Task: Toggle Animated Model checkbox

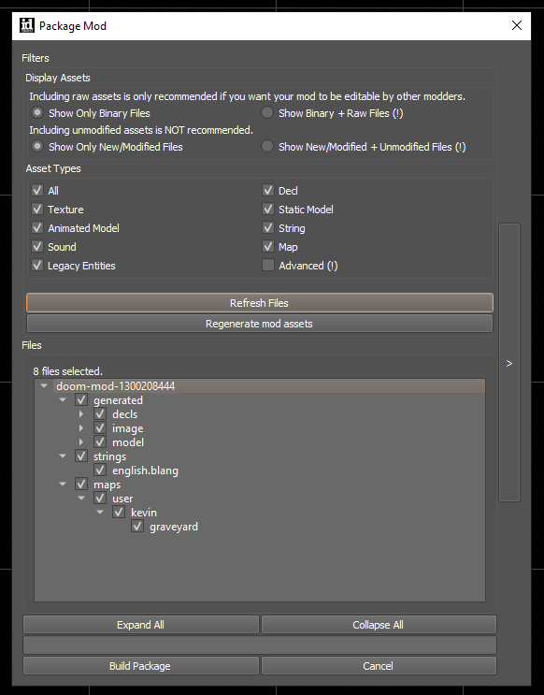Action: coord(37,228)
